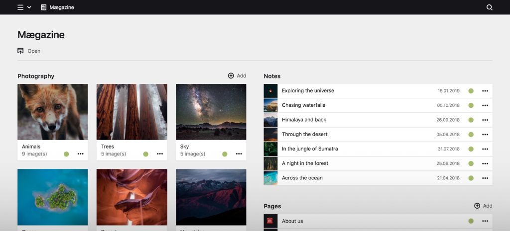Open the Milky Way Sky album thumbnail
The height and width of the screenshot is (231, 510).
(x=211, y=112)
